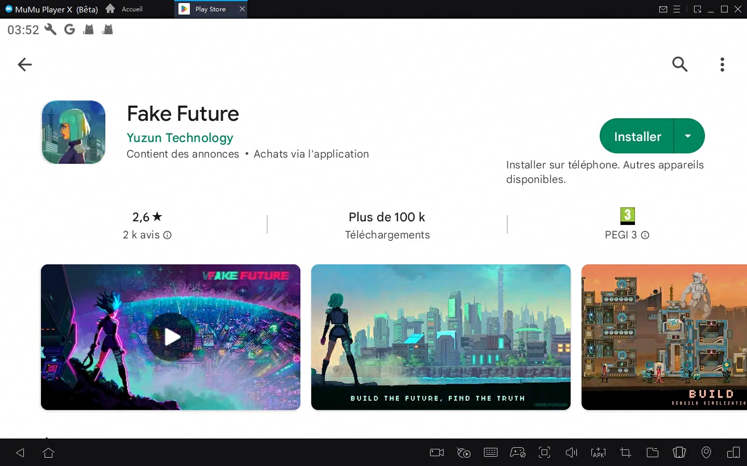
Task: Click the first Android cat notification icon
Action: coord(89,30)
